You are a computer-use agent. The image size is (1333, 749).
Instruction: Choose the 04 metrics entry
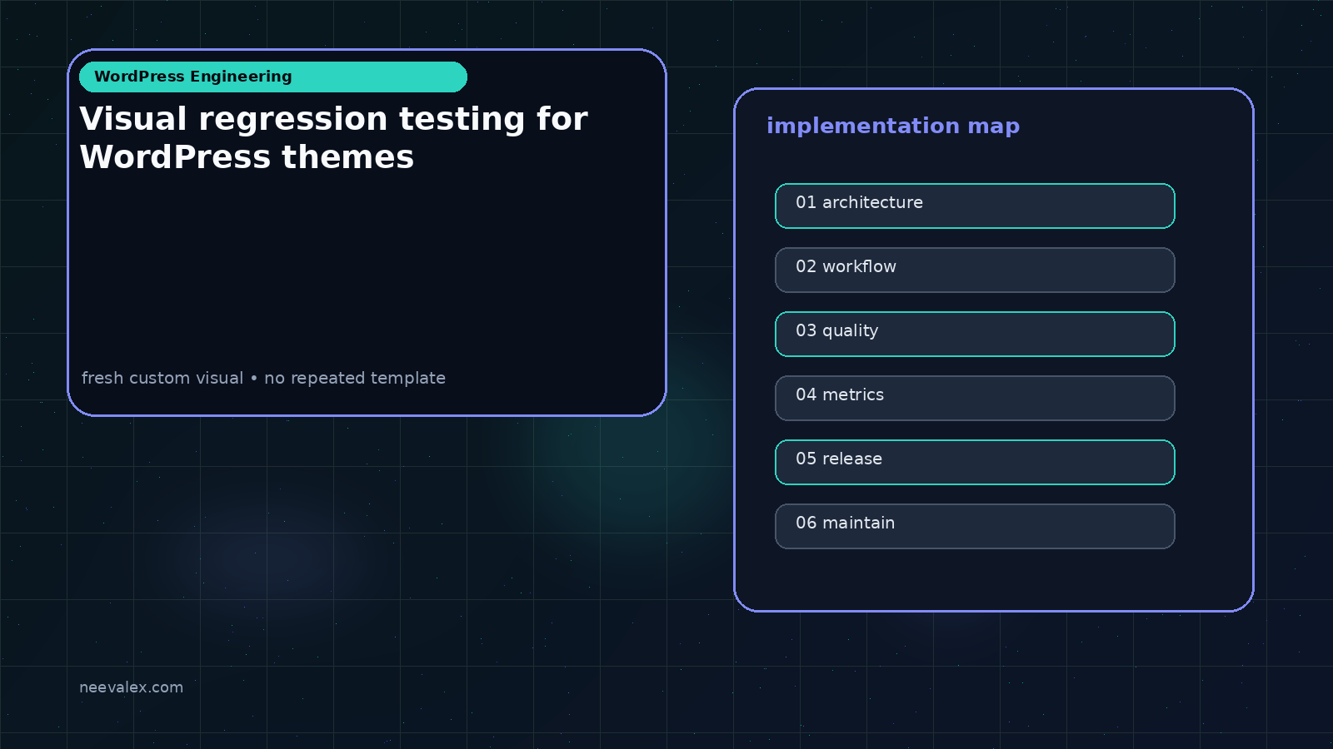pyautogui.click(x=975, y=398)
